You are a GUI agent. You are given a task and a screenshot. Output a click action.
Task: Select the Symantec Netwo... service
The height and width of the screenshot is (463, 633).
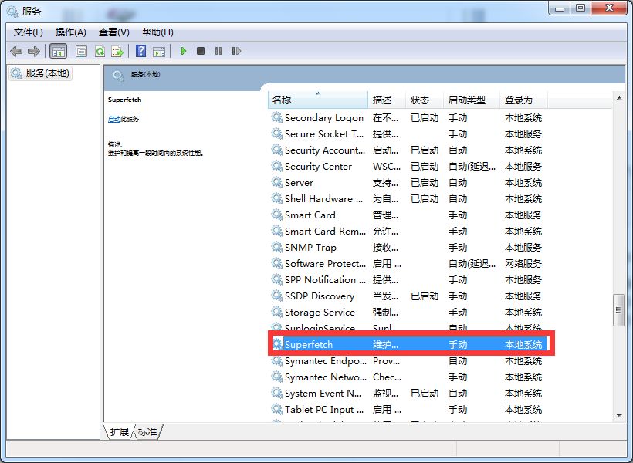coord(408,377)
